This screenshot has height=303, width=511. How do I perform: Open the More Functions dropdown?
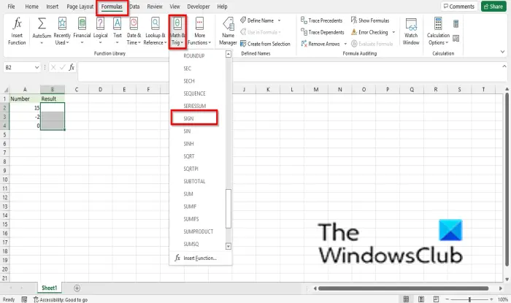click(199, 31)
